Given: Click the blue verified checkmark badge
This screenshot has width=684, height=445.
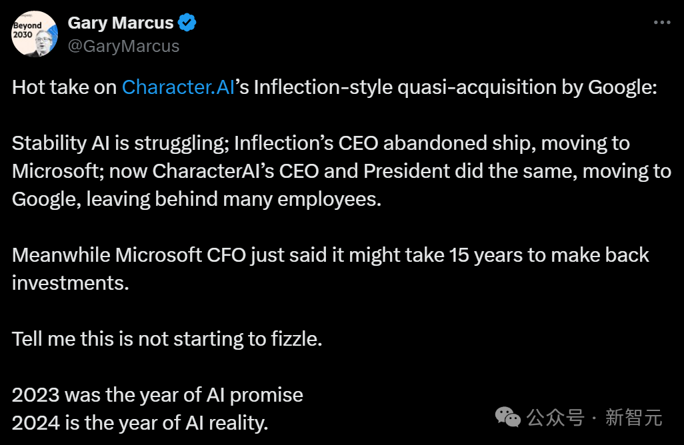Looking at the screenshot, I should [x=187, y=23].
